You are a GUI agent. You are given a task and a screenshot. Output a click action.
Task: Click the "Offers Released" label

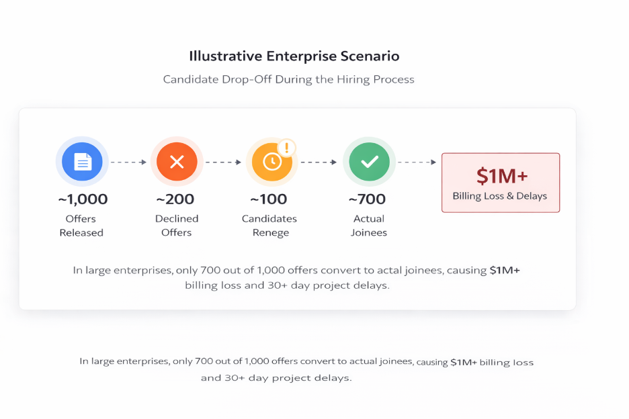point(81,226)
